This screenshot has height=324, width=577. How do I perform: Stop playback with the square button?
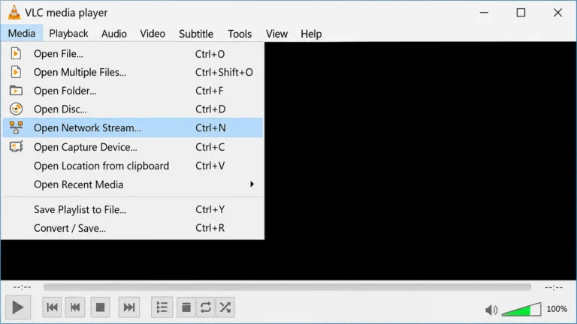coord(100,307)
